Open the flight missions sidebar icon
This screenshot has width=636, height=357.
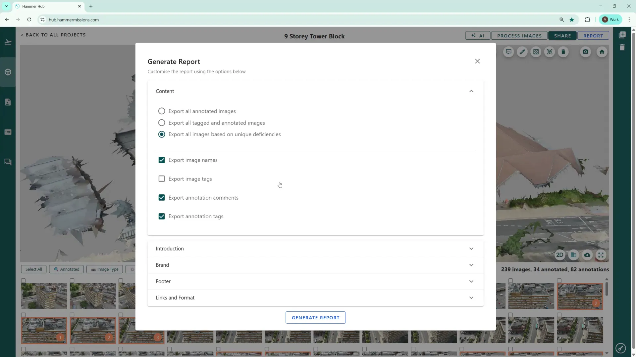coord(8,42)
